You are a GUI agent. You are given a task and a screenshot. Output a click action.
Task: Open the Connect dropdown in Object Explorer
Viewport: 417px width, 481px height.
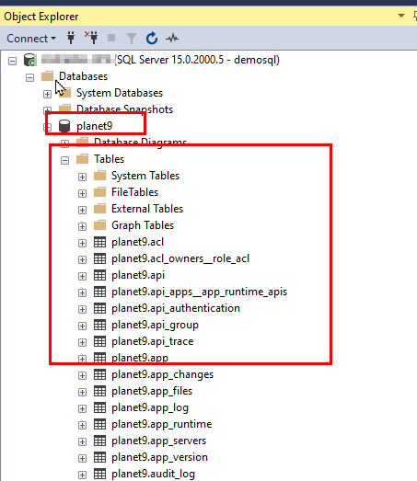[x=31, y=39]
